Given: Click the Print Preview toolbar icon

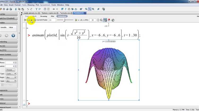Looking at the screenshot, I should (11, 9).
